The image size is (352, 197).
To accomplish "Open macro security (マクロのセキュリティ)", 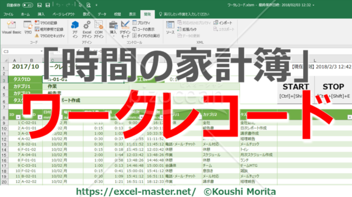I will (x=50, y=36).
